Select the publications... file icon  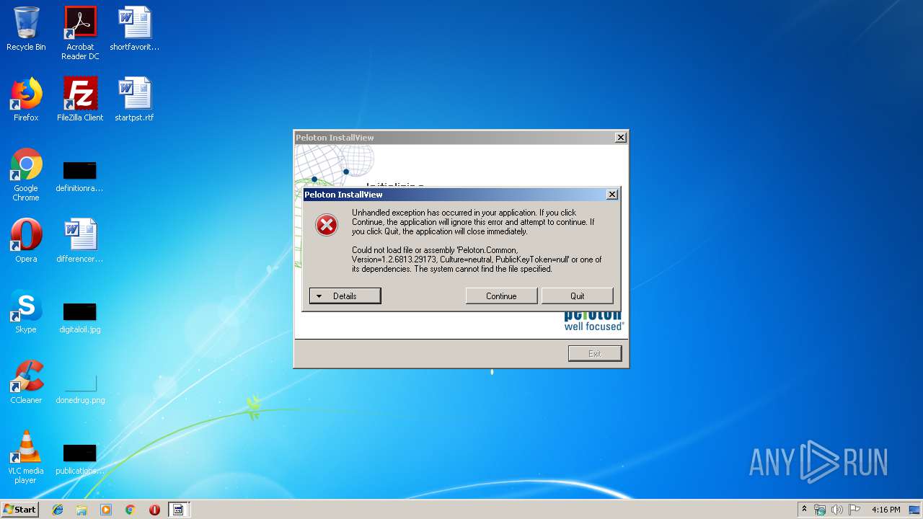[x=79, y=460]
